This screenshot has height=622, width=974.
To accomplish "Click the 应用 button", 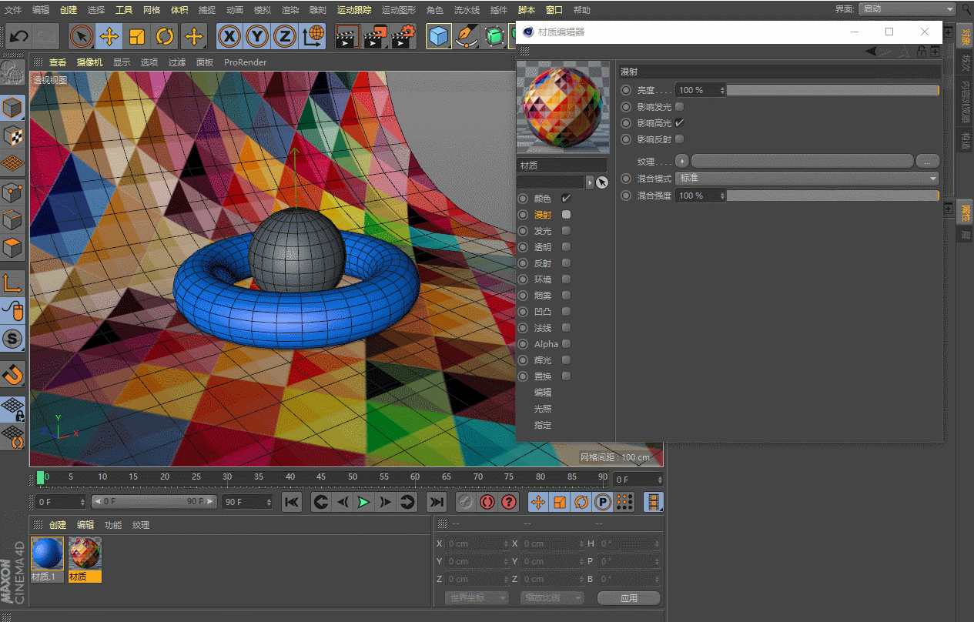I will 628,598.
